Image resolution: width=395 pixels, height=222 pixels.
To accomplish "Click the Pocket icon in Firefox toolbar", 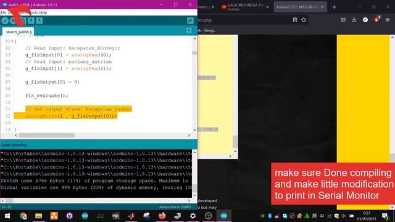I will (x=343, y=20).
